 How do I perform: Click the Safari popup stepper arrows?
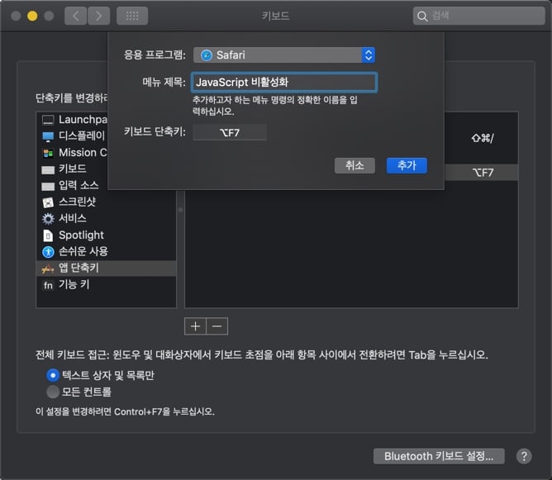[369, 55]
